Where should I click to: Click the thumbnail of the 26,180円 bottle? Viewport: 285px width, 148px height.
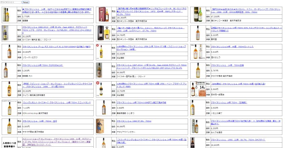6,33
